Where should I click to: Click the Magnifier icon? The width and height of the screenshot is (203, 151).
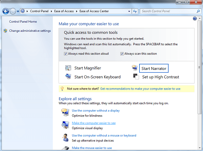[68, 68]
